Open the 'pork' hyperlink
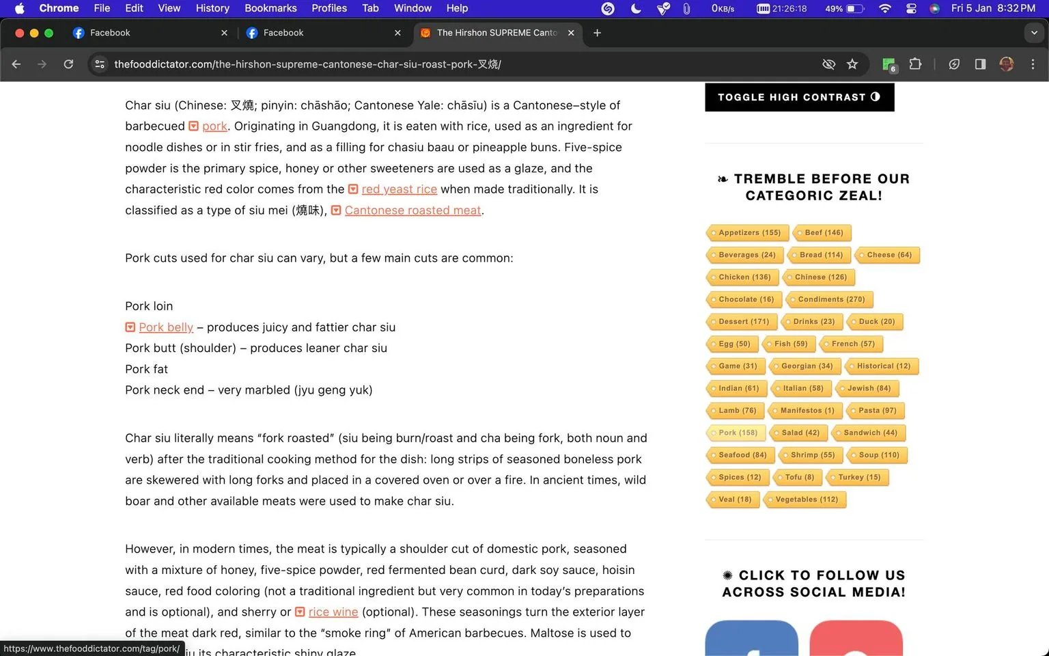Screen dimensions: 1049x656 (214, 126)
